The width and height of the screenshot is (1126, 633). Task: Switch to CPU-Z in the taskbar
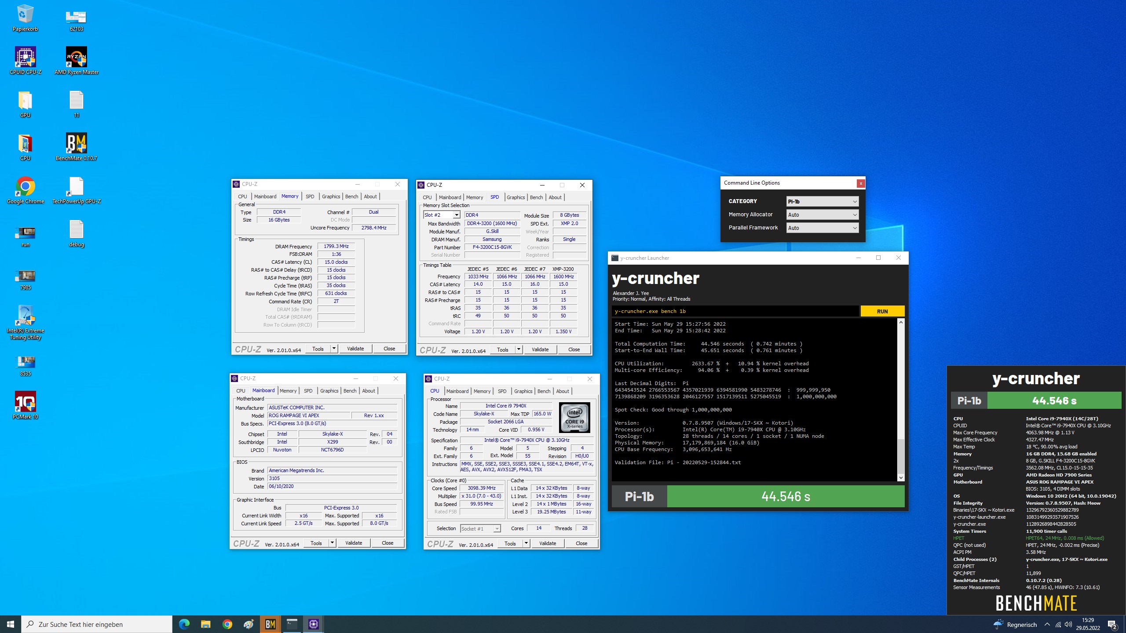(313, 624)
